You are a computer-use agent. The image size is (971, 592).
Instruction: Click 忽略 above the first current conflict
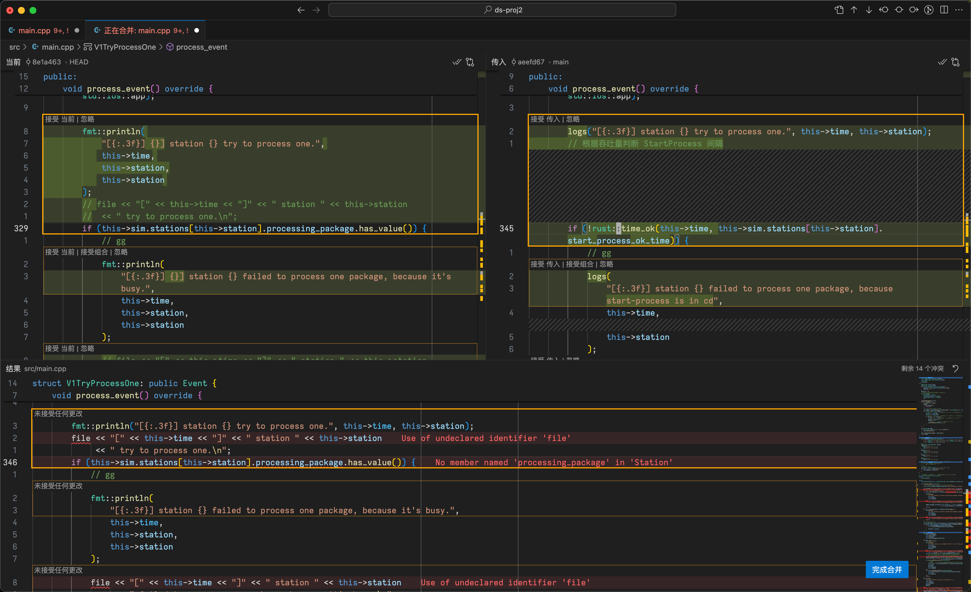(87, 119)
